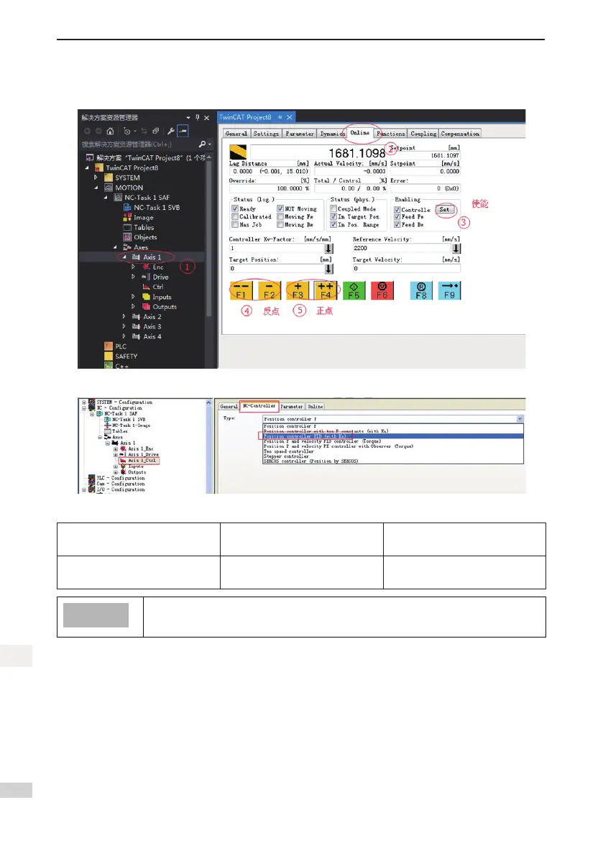The width and height of the screenshot is (603, 856).
Task: Open the Coupling tab
Action: [423, 134]
